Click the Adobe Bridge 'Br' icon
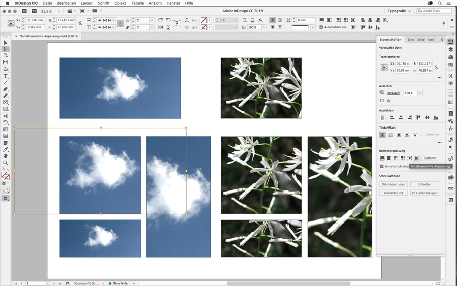This screenshot has width=457, height=286. (24, 11)
